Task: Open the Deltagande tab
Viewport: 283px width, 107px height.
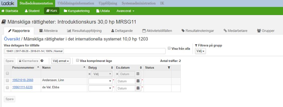Action: [122, 31]
